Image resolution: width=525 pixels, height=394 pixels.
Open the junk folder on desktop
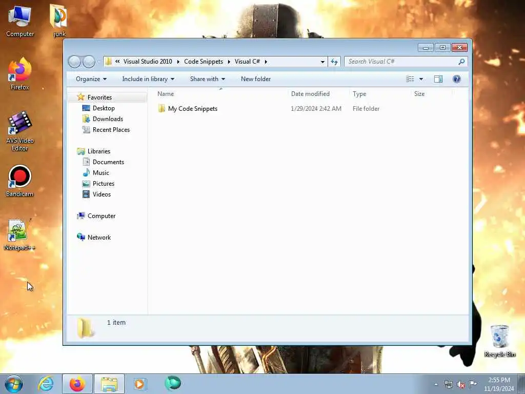[59, 21]
